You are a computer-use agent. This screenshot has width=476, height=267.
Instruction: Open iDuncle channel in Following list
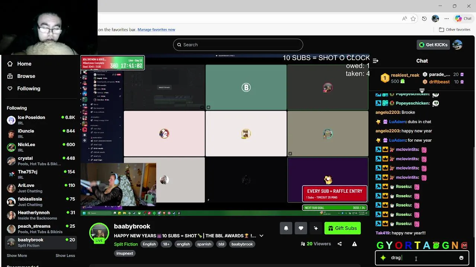click(x=41, y=133)
